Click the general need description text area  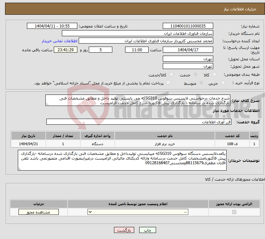138,100
